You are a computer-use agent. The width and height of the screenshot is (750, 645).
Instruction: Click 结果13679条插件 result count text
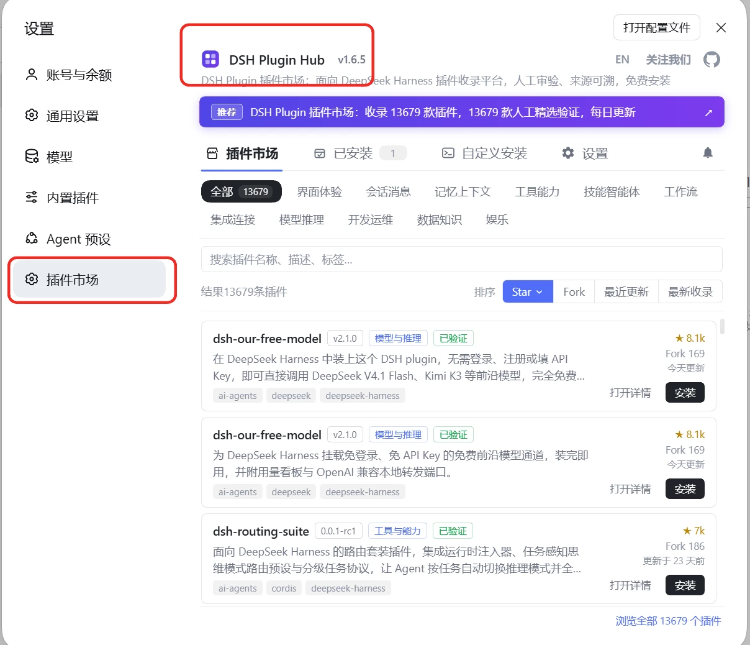point(244,291)
